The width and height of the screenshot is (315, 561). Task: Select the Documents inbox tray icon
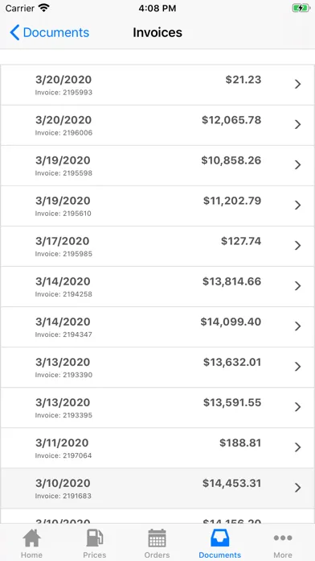219,538
